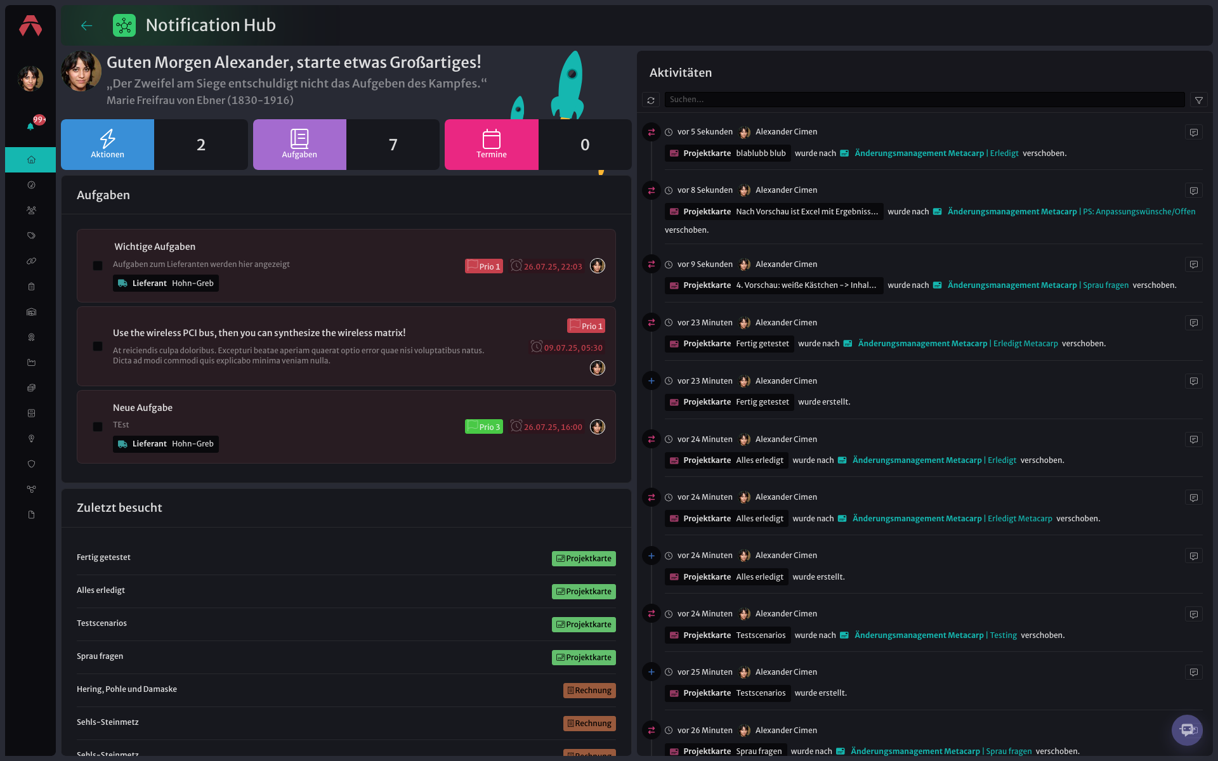Screen dimensions: 1218x761
Task: Click the back arrow beside Notification Hub
Action: pos(87,25)
